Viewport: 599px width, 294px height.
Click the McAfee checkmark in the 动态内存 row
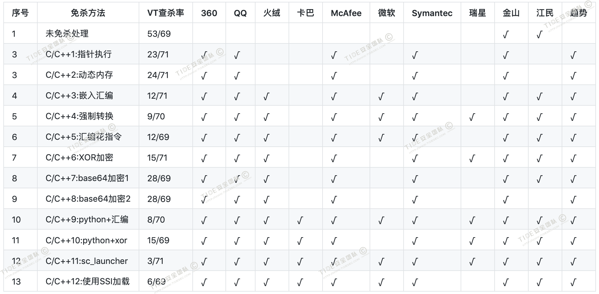coord(334,76)
